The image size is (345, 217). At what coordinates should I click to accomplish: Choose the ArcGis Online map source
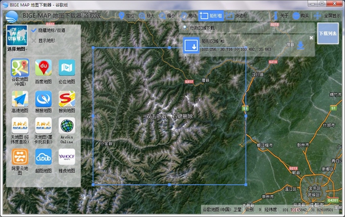67,131
